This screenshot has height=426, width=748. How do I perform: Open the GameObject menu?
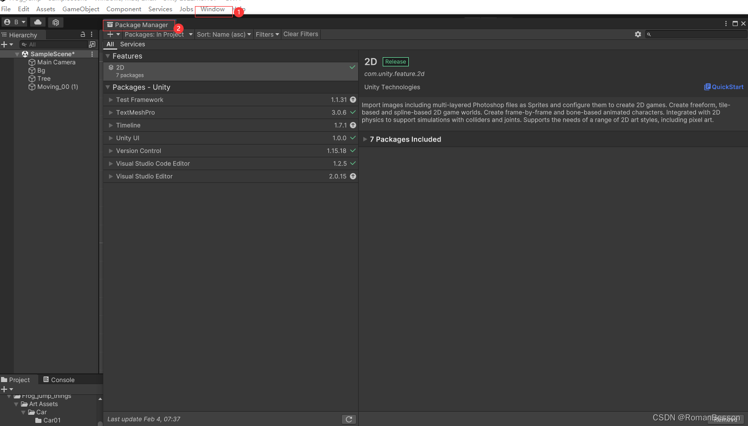(x=81, y=9)
